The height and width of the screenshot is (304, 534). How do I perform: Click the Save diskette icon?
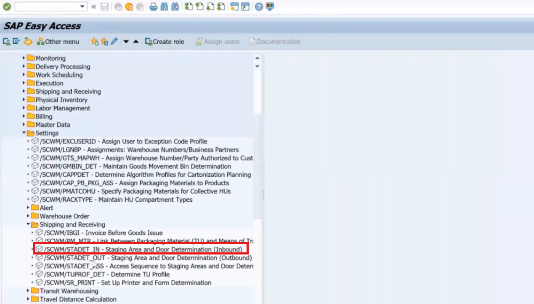click(105, 7)
